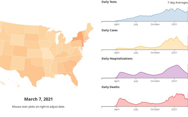Click the Daily Deaths chart title
Image resolution: width=188 pixels, height=117 pixels.
point(110,87)
